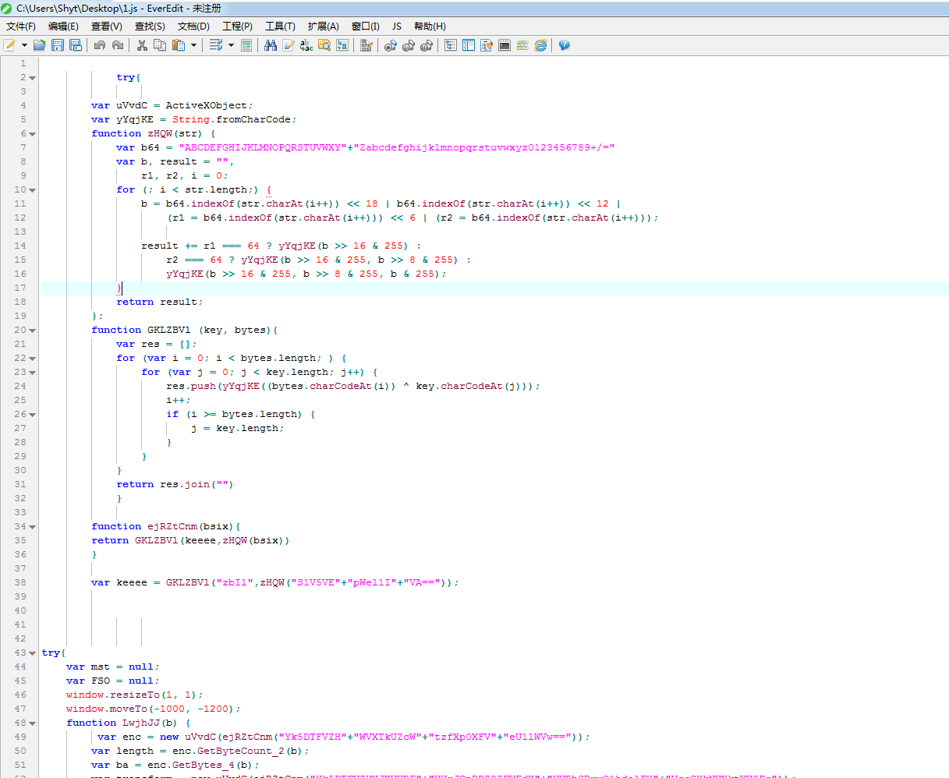The image size is (949, 778).
Task: Click the save all files icon
Action: [76, 45]
